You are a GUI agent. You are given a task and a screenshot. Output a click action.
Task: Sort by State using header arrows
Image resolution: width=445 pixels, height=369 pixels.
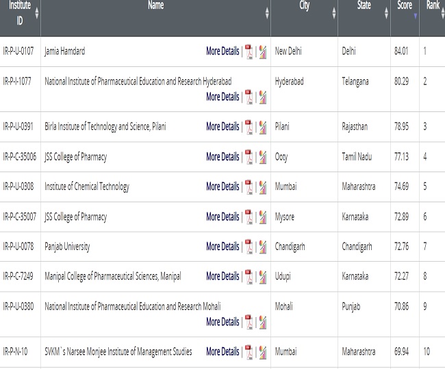point(386,13)
